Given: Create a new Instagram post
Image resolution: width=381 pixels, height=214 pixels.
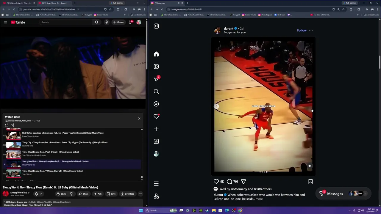Looking at the screenshot, I should pos(156,129).
